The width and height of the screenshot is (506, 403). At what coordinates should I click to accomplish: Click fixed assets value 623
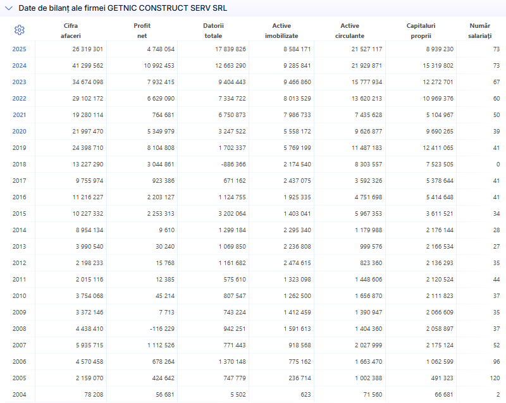tap(305, 395)
